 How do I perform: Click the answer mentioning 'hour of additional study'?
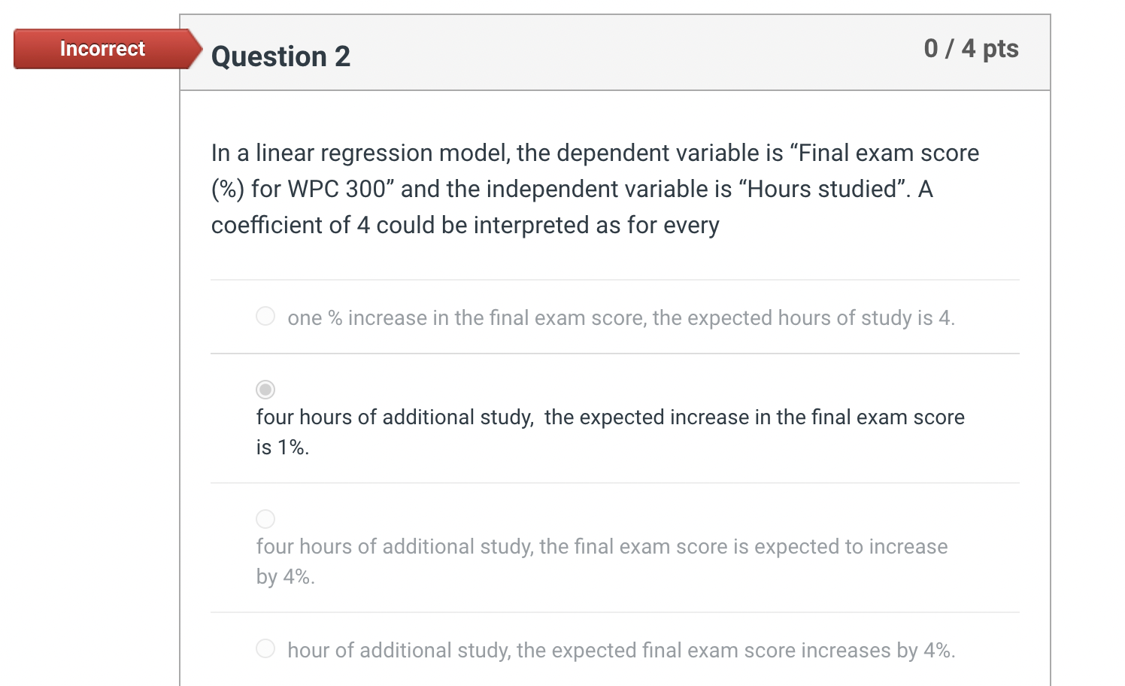click(x=622, y=649)
